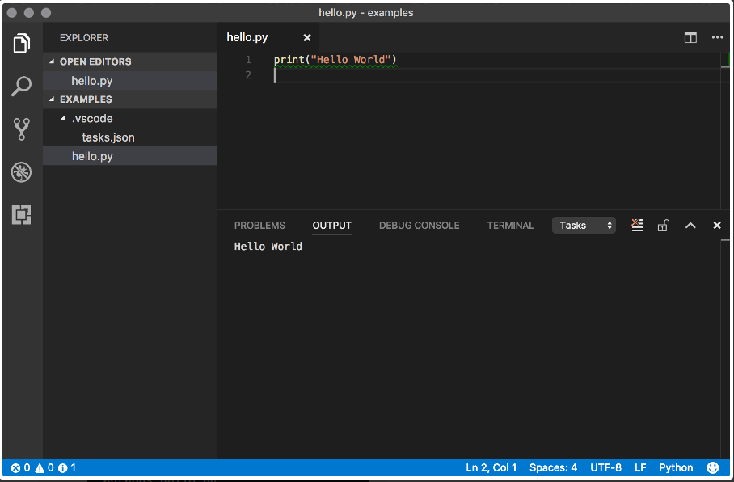The image size is (734, 482).
Task: Select the Source Control icon
Action: point(21,129)
